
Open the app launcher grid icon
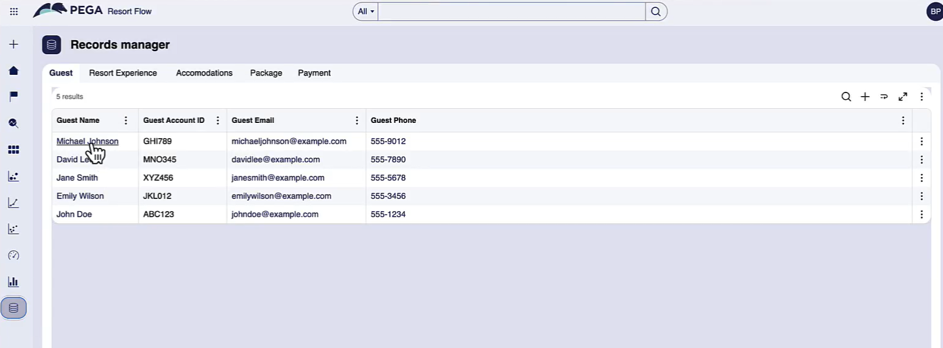[x=14, y=12]
